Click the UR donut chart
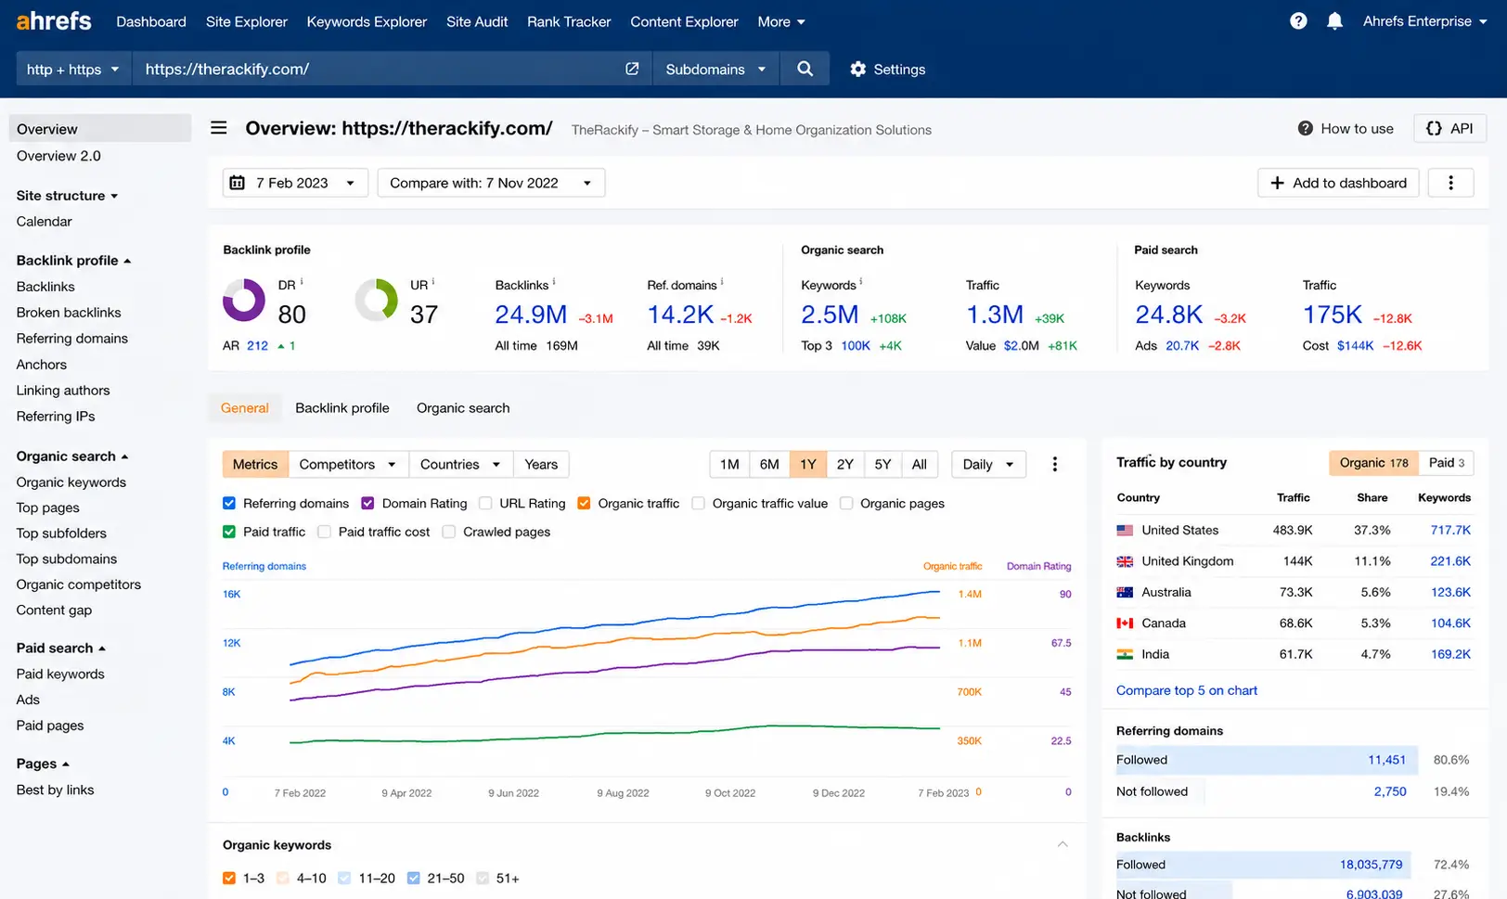Screen dimensions: 1507x899 [x=377, y=301]
